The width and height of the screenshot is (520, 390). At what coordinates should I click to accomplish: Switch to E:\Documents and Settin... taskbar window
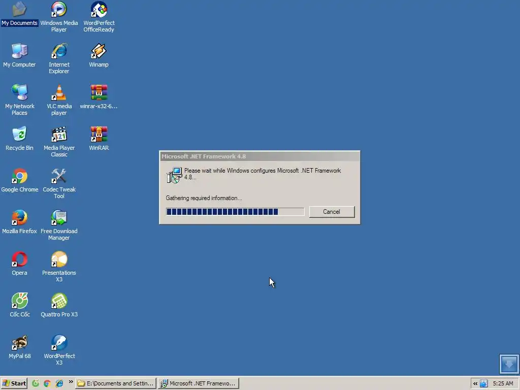(116, 383)
